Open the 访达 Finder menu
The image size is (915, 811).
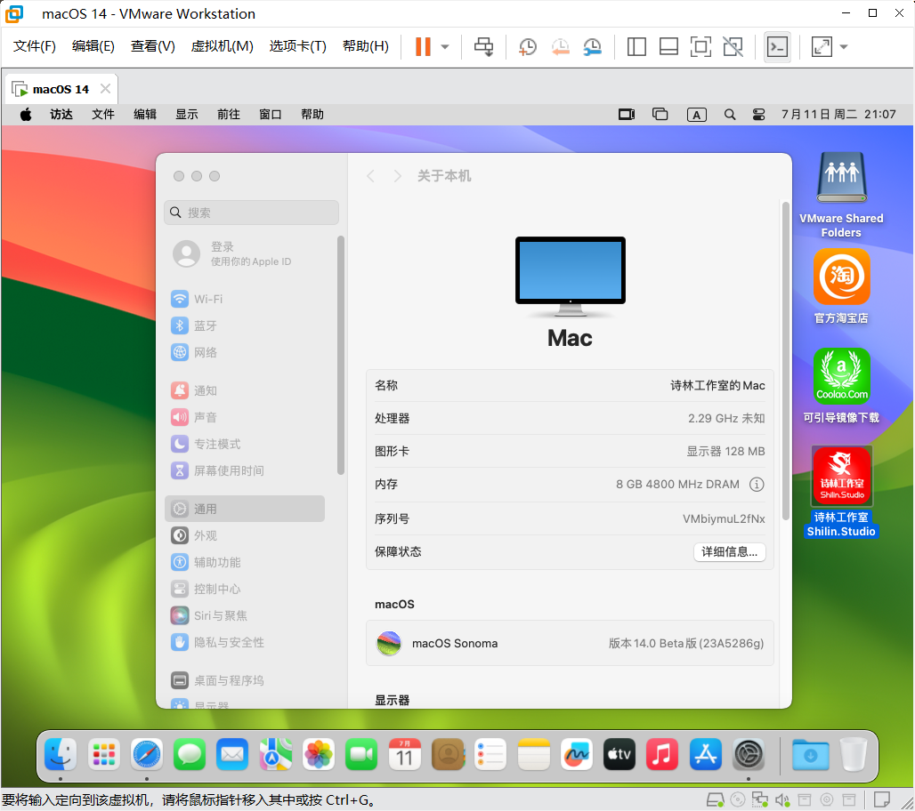(x=61, y=115)
